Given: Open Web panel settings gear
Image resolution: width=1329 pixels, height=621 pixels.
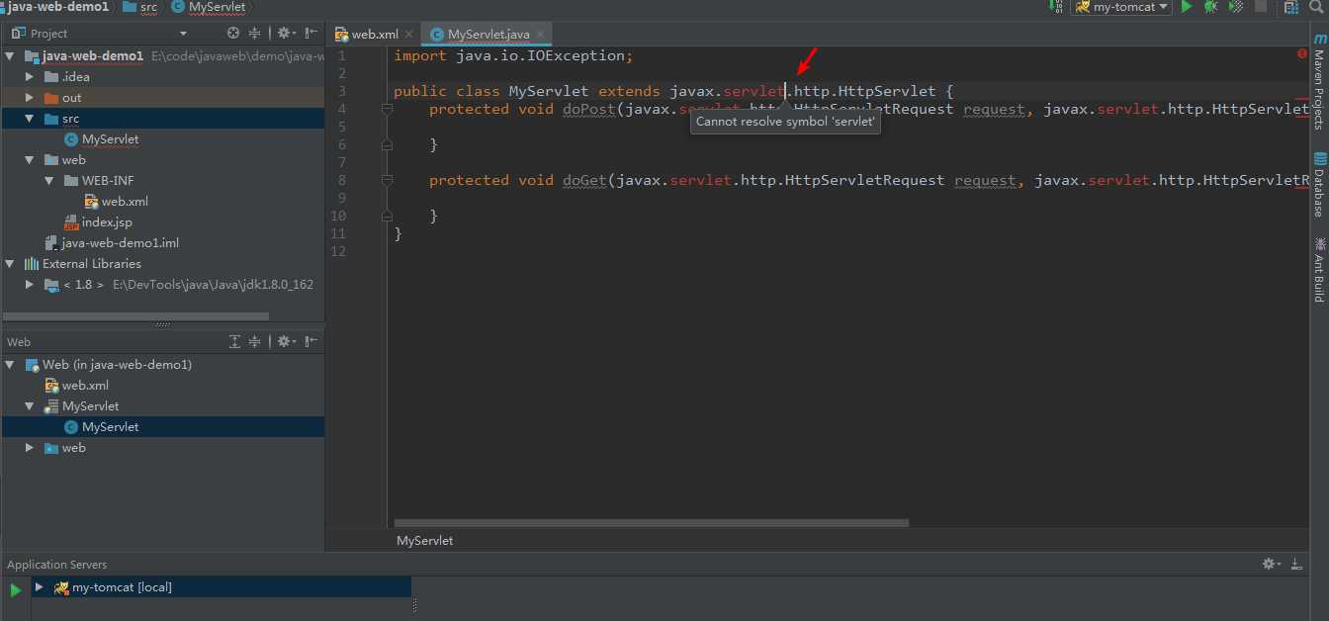Looking at the screenshot, I should (x=286, y=341).
